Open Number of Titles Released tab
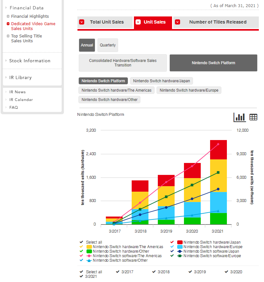Image resolution: width=264 pixels, height=282 pixels. click(216, 22)
